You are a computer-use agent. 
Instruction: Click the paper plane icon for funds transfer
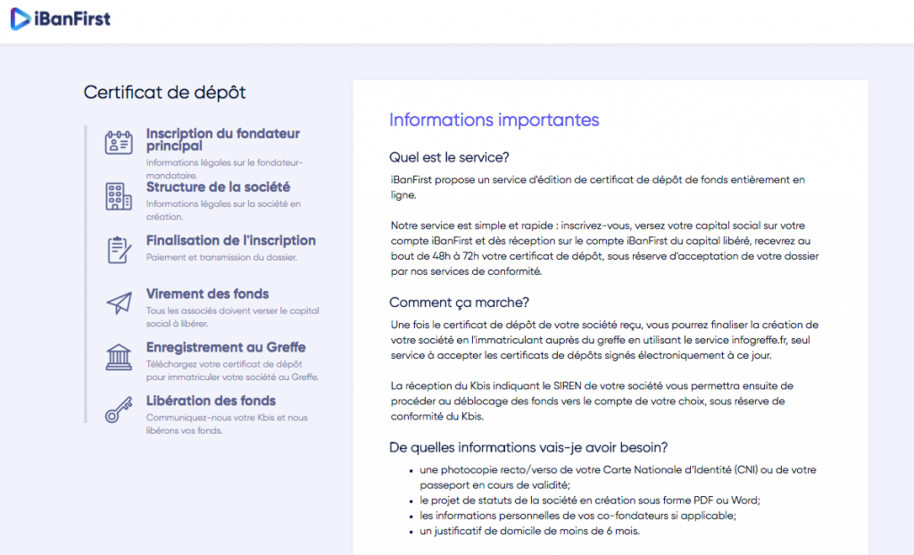tap(119, 303)
